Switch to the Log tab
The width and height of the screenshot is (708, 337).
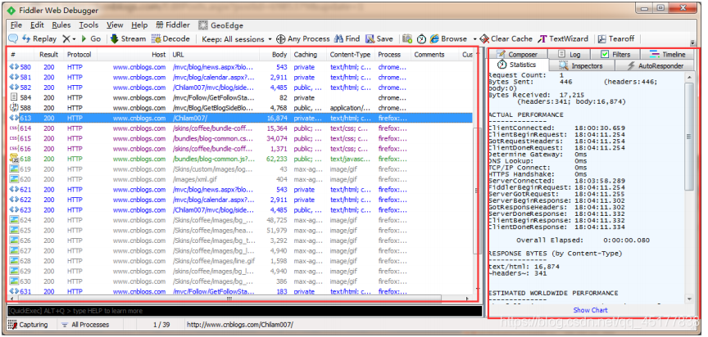tap(570, 54)
